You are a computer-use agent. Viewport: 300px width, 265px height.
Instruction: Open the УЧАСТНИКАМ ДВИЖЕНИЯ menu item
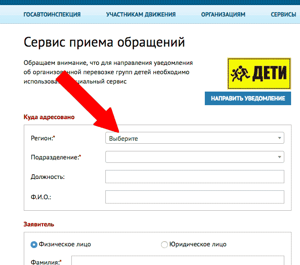[141, 14]
